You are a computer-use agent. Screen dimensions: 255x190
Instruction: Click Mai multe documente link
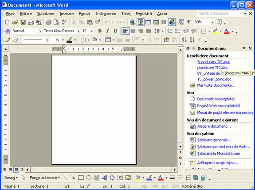pos(216,85)
